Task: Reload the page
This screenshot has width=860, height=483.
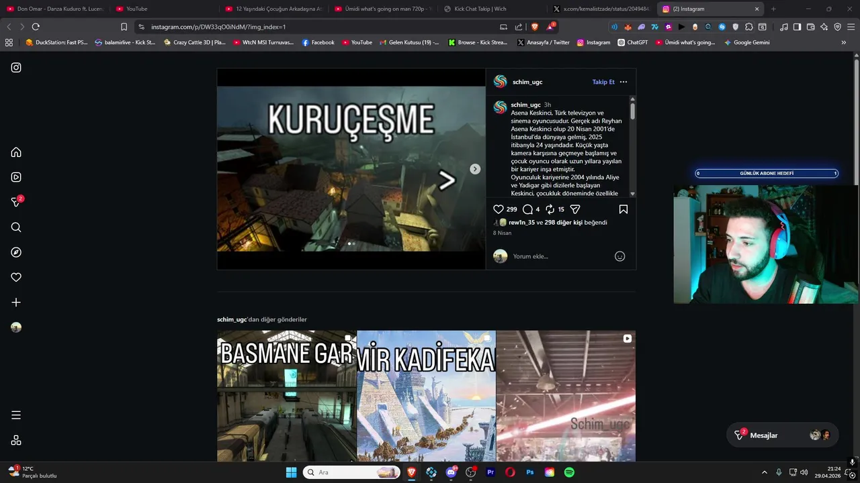Action: point(36,27)
